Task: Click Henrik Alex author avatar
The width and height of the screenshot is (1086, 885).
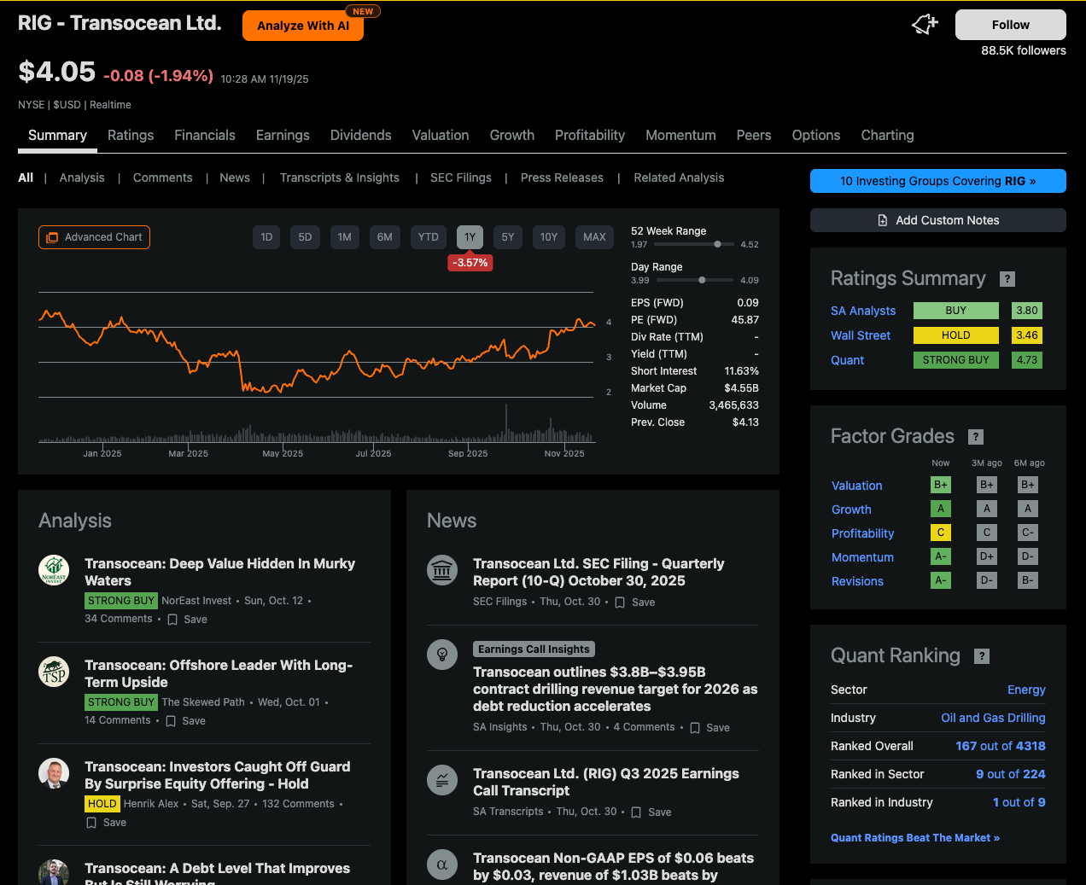Action: pyautogui.click(x=54, y=773)
